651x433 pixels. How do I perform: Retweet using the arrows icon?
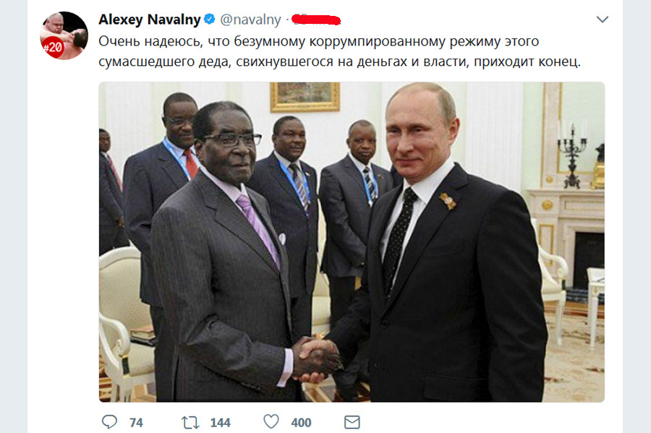coord(190,423)
